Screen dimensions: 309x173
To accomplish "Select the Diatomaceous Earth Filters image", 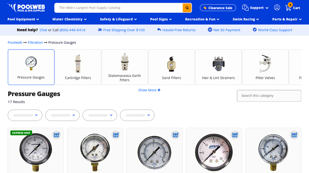I will click(x=125, y=62).
